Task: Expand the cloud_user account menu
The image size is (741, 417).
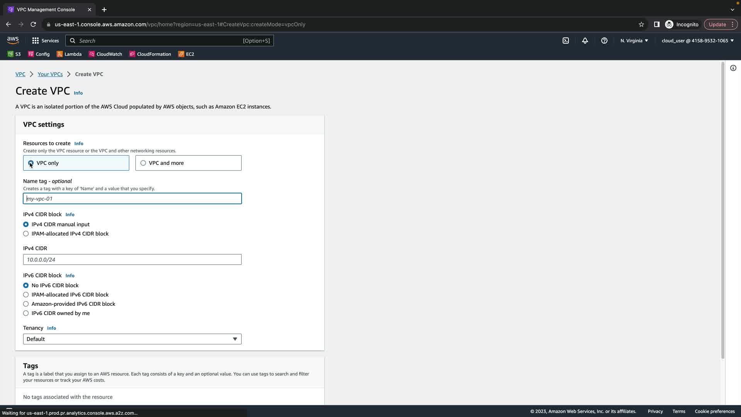Action: [x=697, y=41]
